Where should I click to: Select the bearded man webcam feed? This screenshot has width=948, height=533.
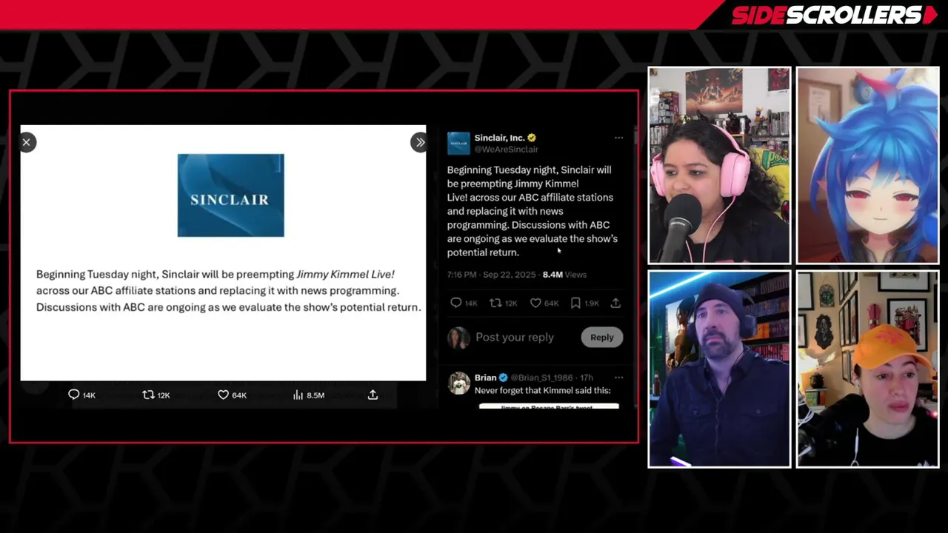click(x=719, y=369)
